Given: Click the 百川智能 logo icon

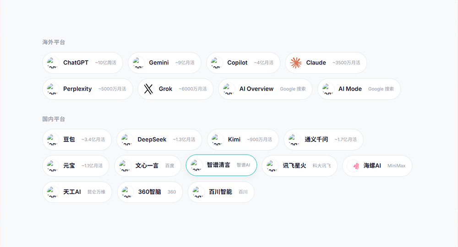Looking at the screenshot, I should coord(198,192).
